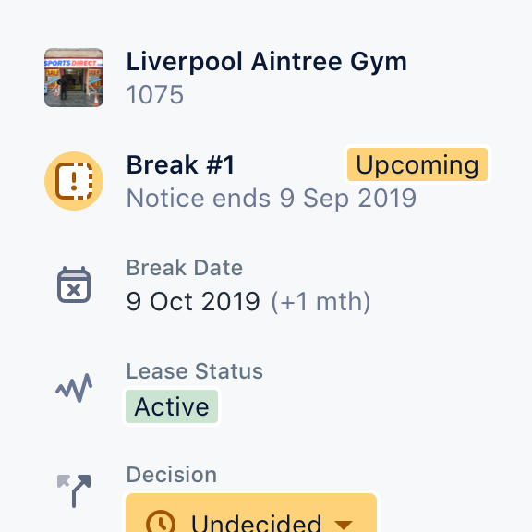Click the property number 1075

155,94
